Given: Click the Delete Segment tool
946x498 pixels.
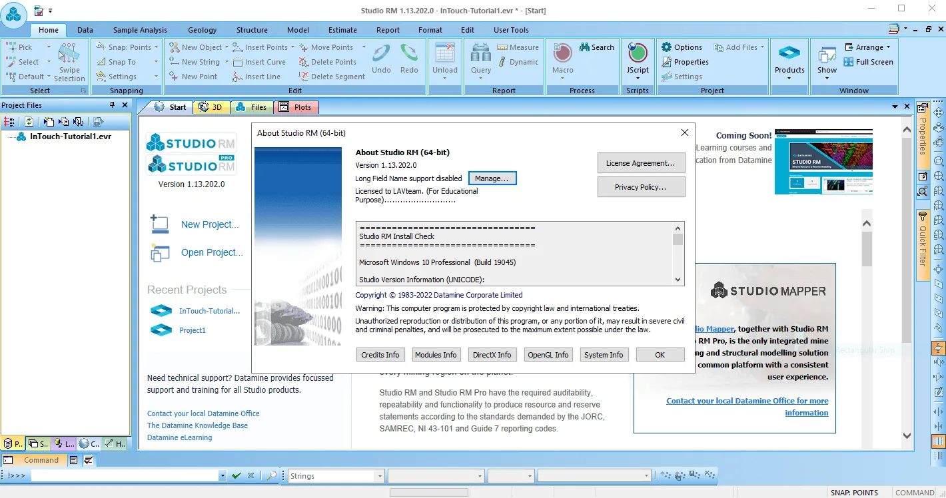Looking at the screenshot, I should pyautogui.click(x=332, y=77).
